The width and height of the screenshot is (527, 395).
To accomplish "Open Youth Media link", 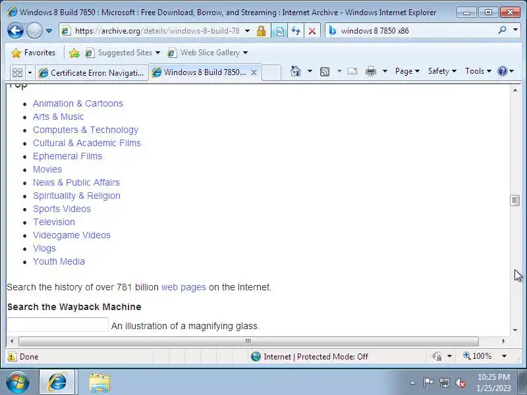I will click(x=59, y=261).
